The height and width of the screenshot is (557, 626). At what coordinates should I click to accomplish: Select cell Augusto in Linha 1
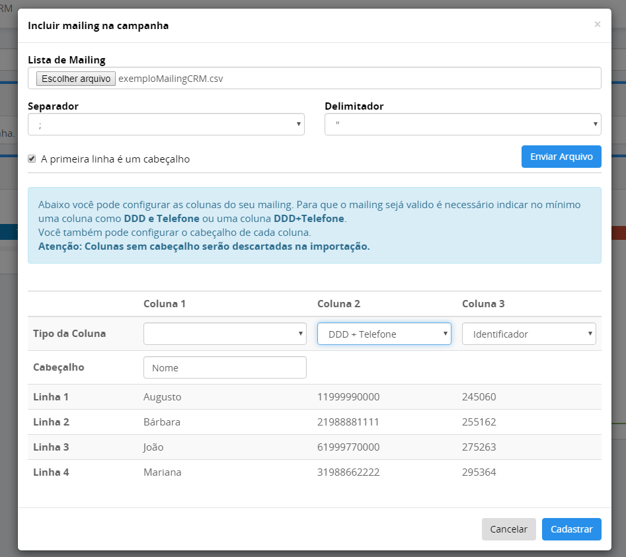[x=162, y=397]
